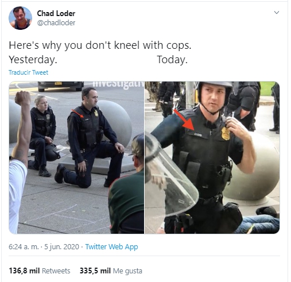Screen dimensions: 291x282
Task: View the 335,5 mil Me gusta list
Action: click(111, 271)
